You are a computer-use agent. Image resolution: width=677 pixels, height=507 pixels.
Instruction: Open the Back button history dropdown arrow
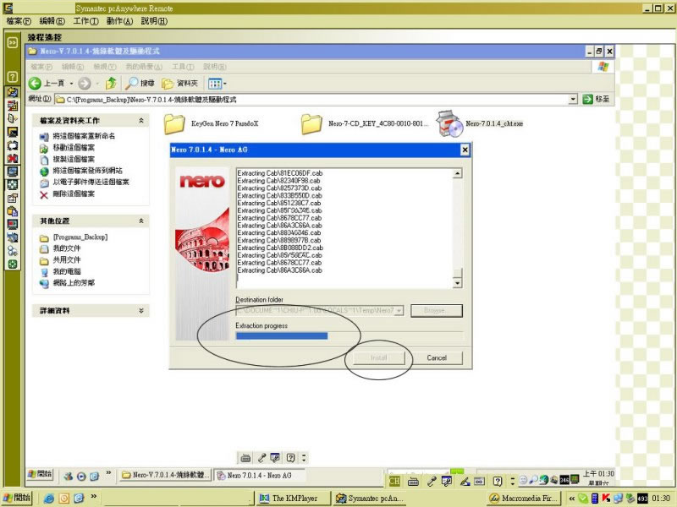(x=71, y=84)
